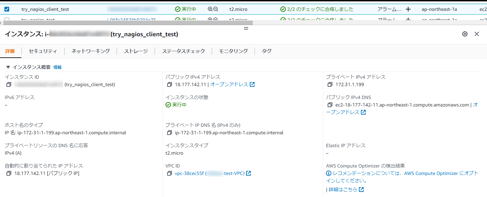487x197 pixels.
Task: Click the 詳細はこちら link
Action: coord(343,190)
